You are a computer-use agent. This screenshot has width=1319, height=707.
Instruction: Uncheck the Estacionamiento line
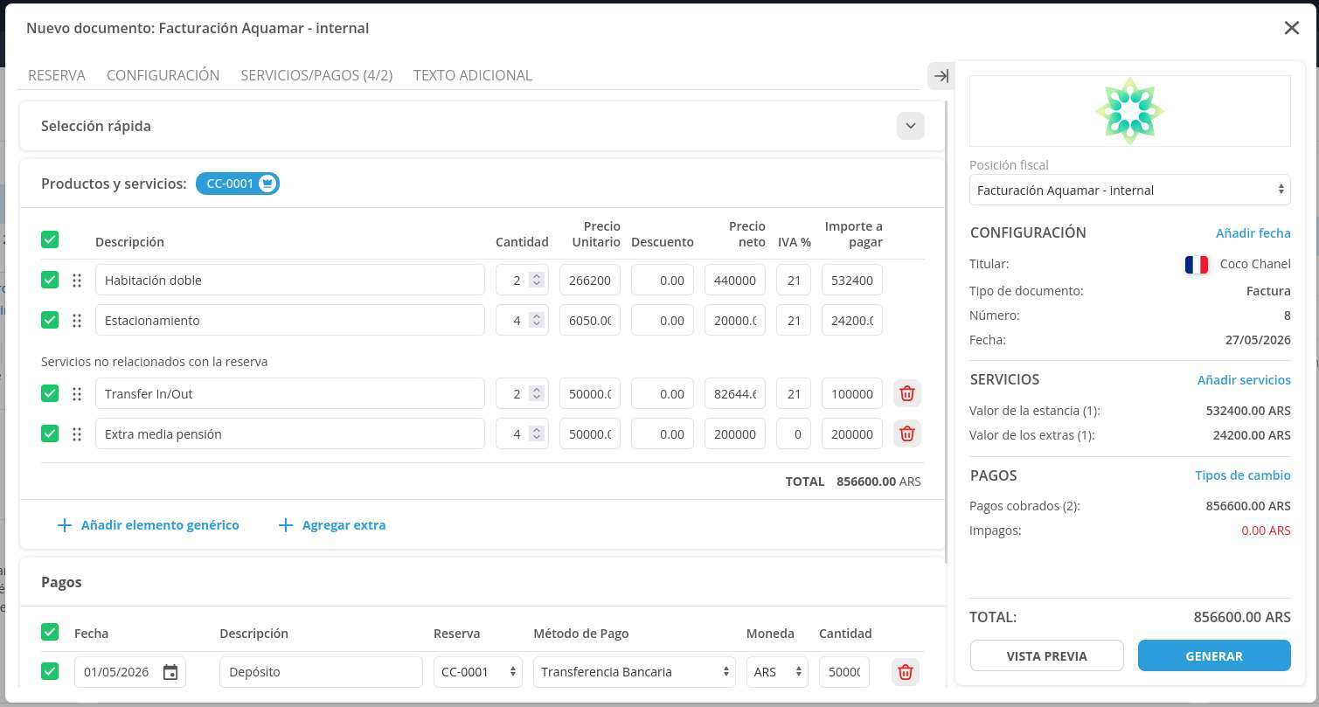click(x=50, y=320)
